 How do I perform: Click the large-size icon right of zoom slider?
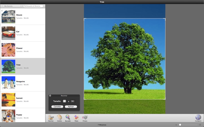200,125
